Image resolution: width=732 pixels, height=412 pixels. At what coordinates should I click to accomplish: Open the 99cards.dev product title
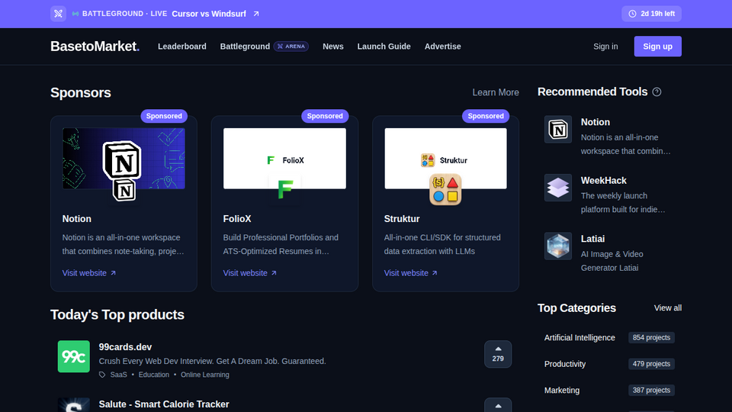click(125, 347)
